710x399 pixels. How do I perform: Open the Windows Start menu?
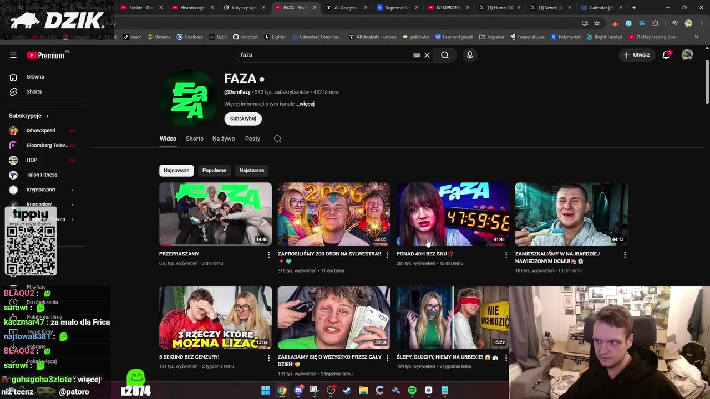pyautogui.click(x=266, y=391)
